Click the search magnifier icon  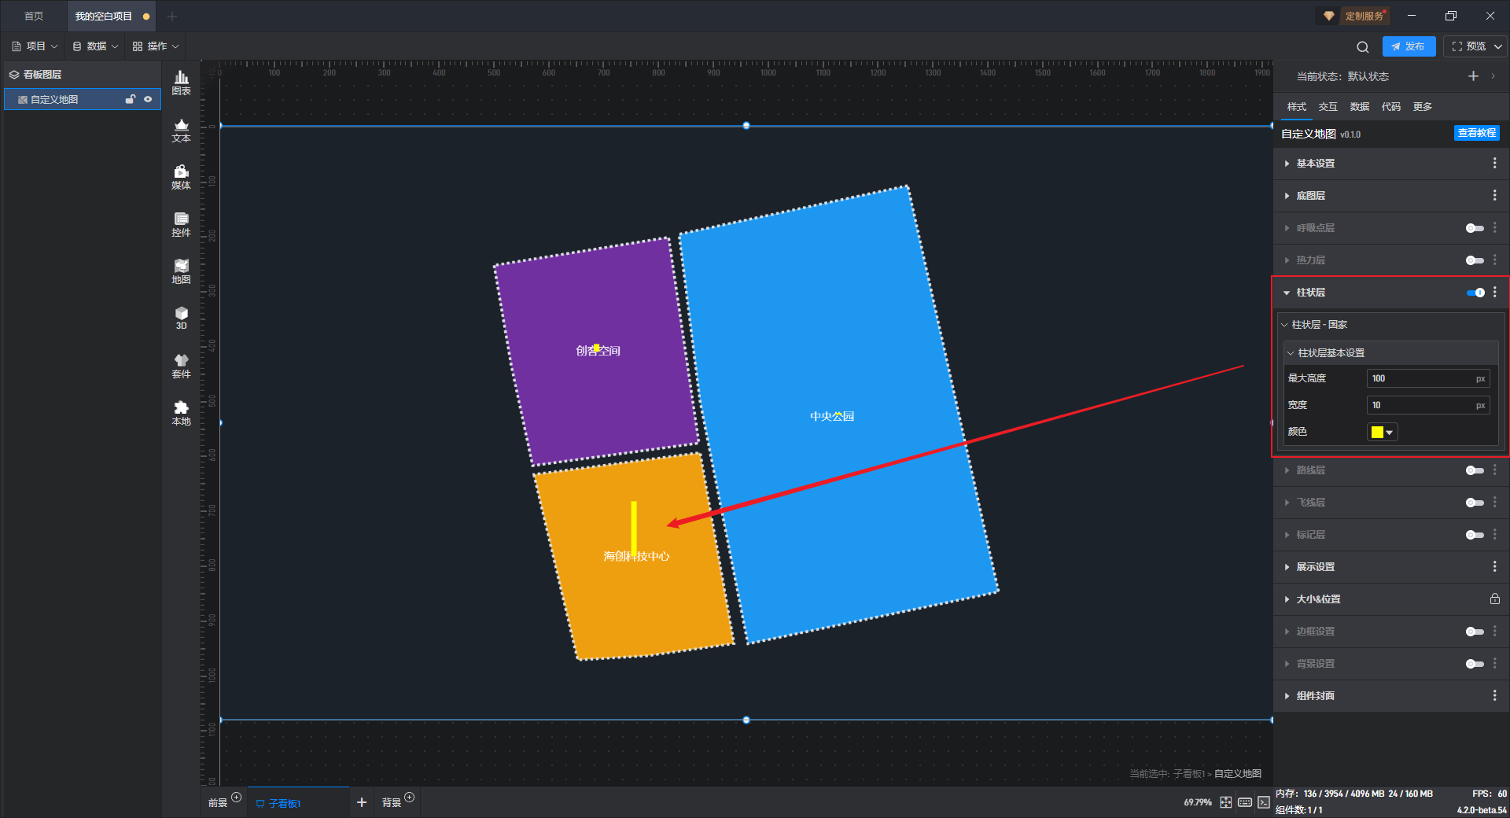coord(1363,46)
